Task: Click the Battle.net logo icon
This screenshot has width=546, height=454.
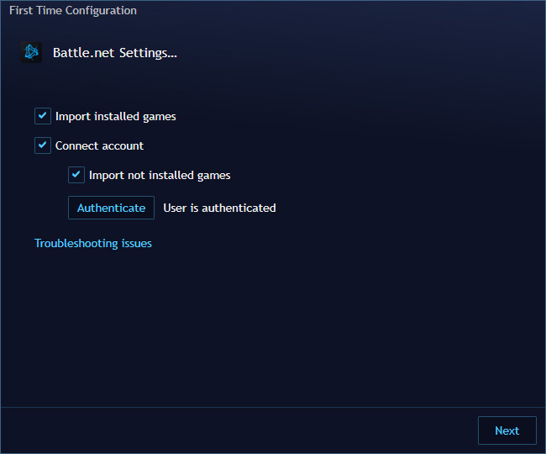Action: (x=31, y=52)
